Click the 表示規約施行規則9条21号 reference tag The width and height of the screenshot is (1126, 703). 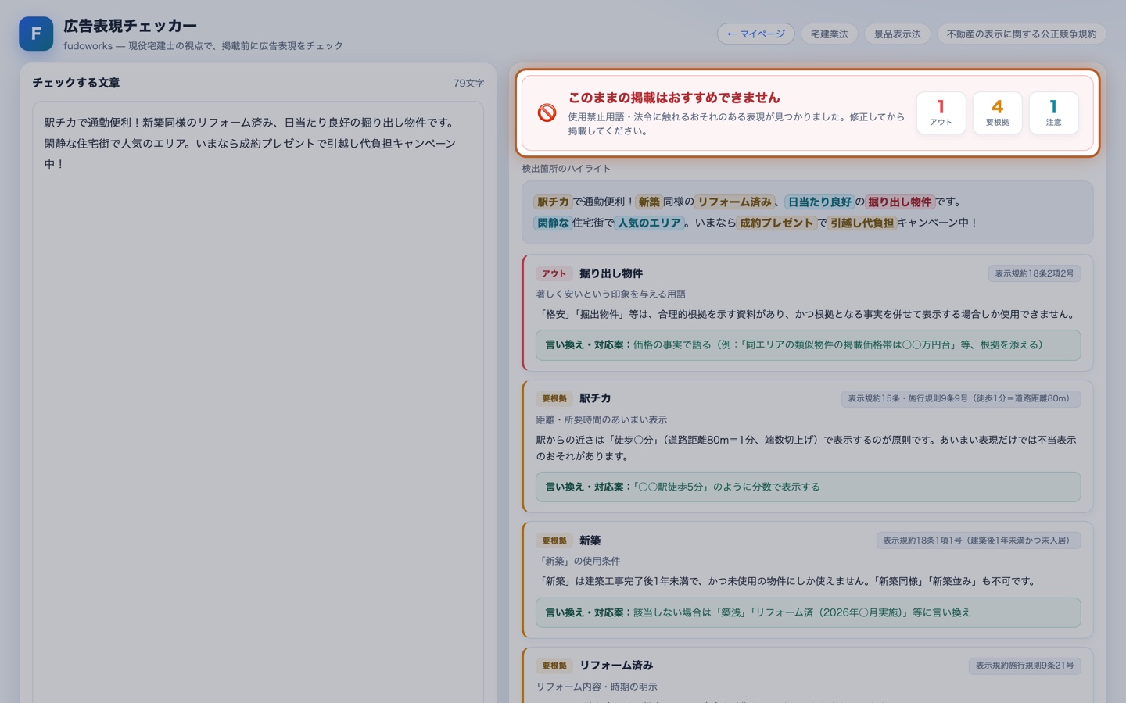[1024, 666]
